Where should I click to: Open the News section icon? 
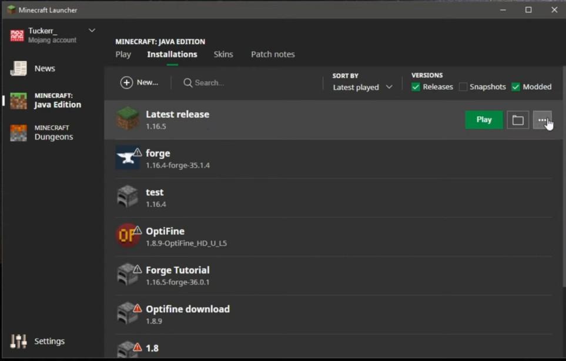tap(18, 69)
